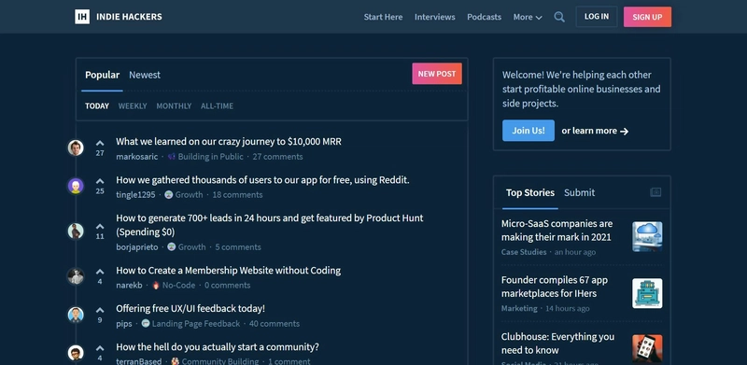This screenshot has height=365, width=747.
Task: Click the Join Us! button
Action: [x=529, y=131]
